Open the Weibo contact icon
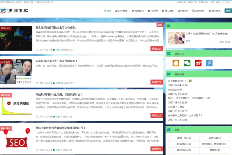The width and height of the screenshot is (232, 155). (x=198, y=63)
